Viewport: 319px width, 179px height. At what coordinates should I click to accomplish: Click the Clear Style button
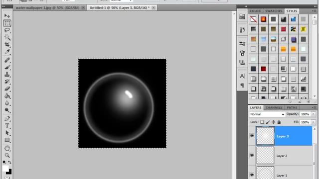[x=290, y=101]
